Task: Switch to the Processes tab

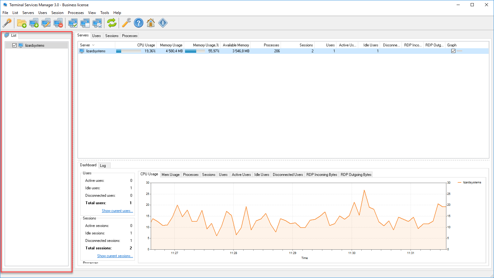Action: click(130, 36)
